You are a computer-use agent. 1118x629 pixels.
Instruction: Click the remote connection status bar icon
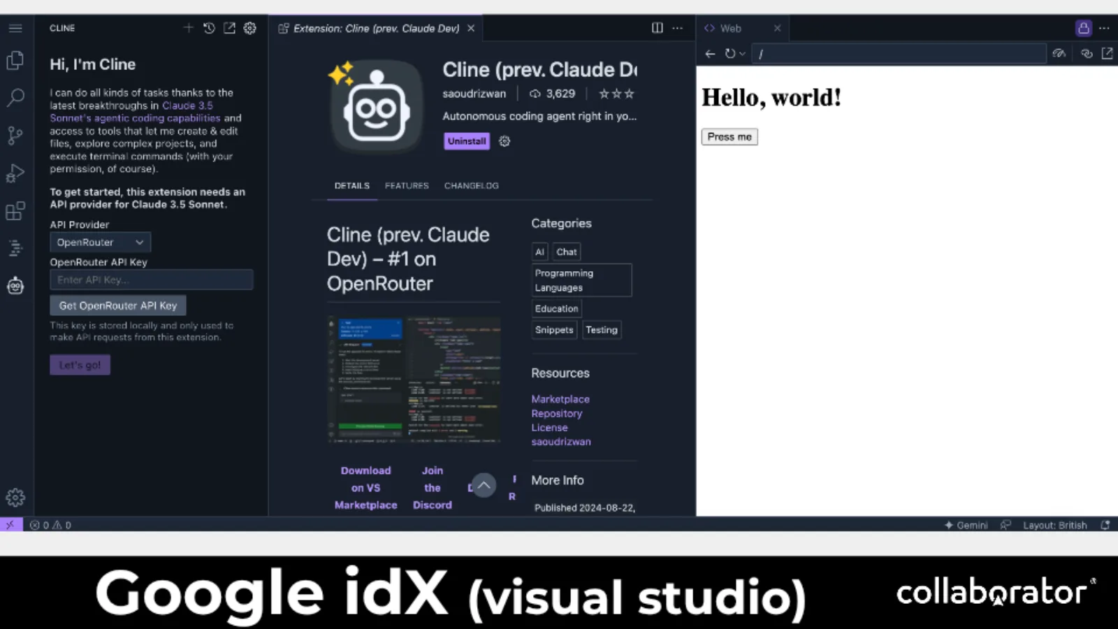(10, 525)
